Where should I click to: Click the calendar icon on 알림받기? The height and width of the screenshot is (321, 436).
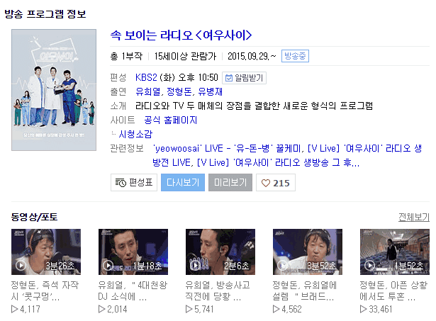[x=228, y=78]
